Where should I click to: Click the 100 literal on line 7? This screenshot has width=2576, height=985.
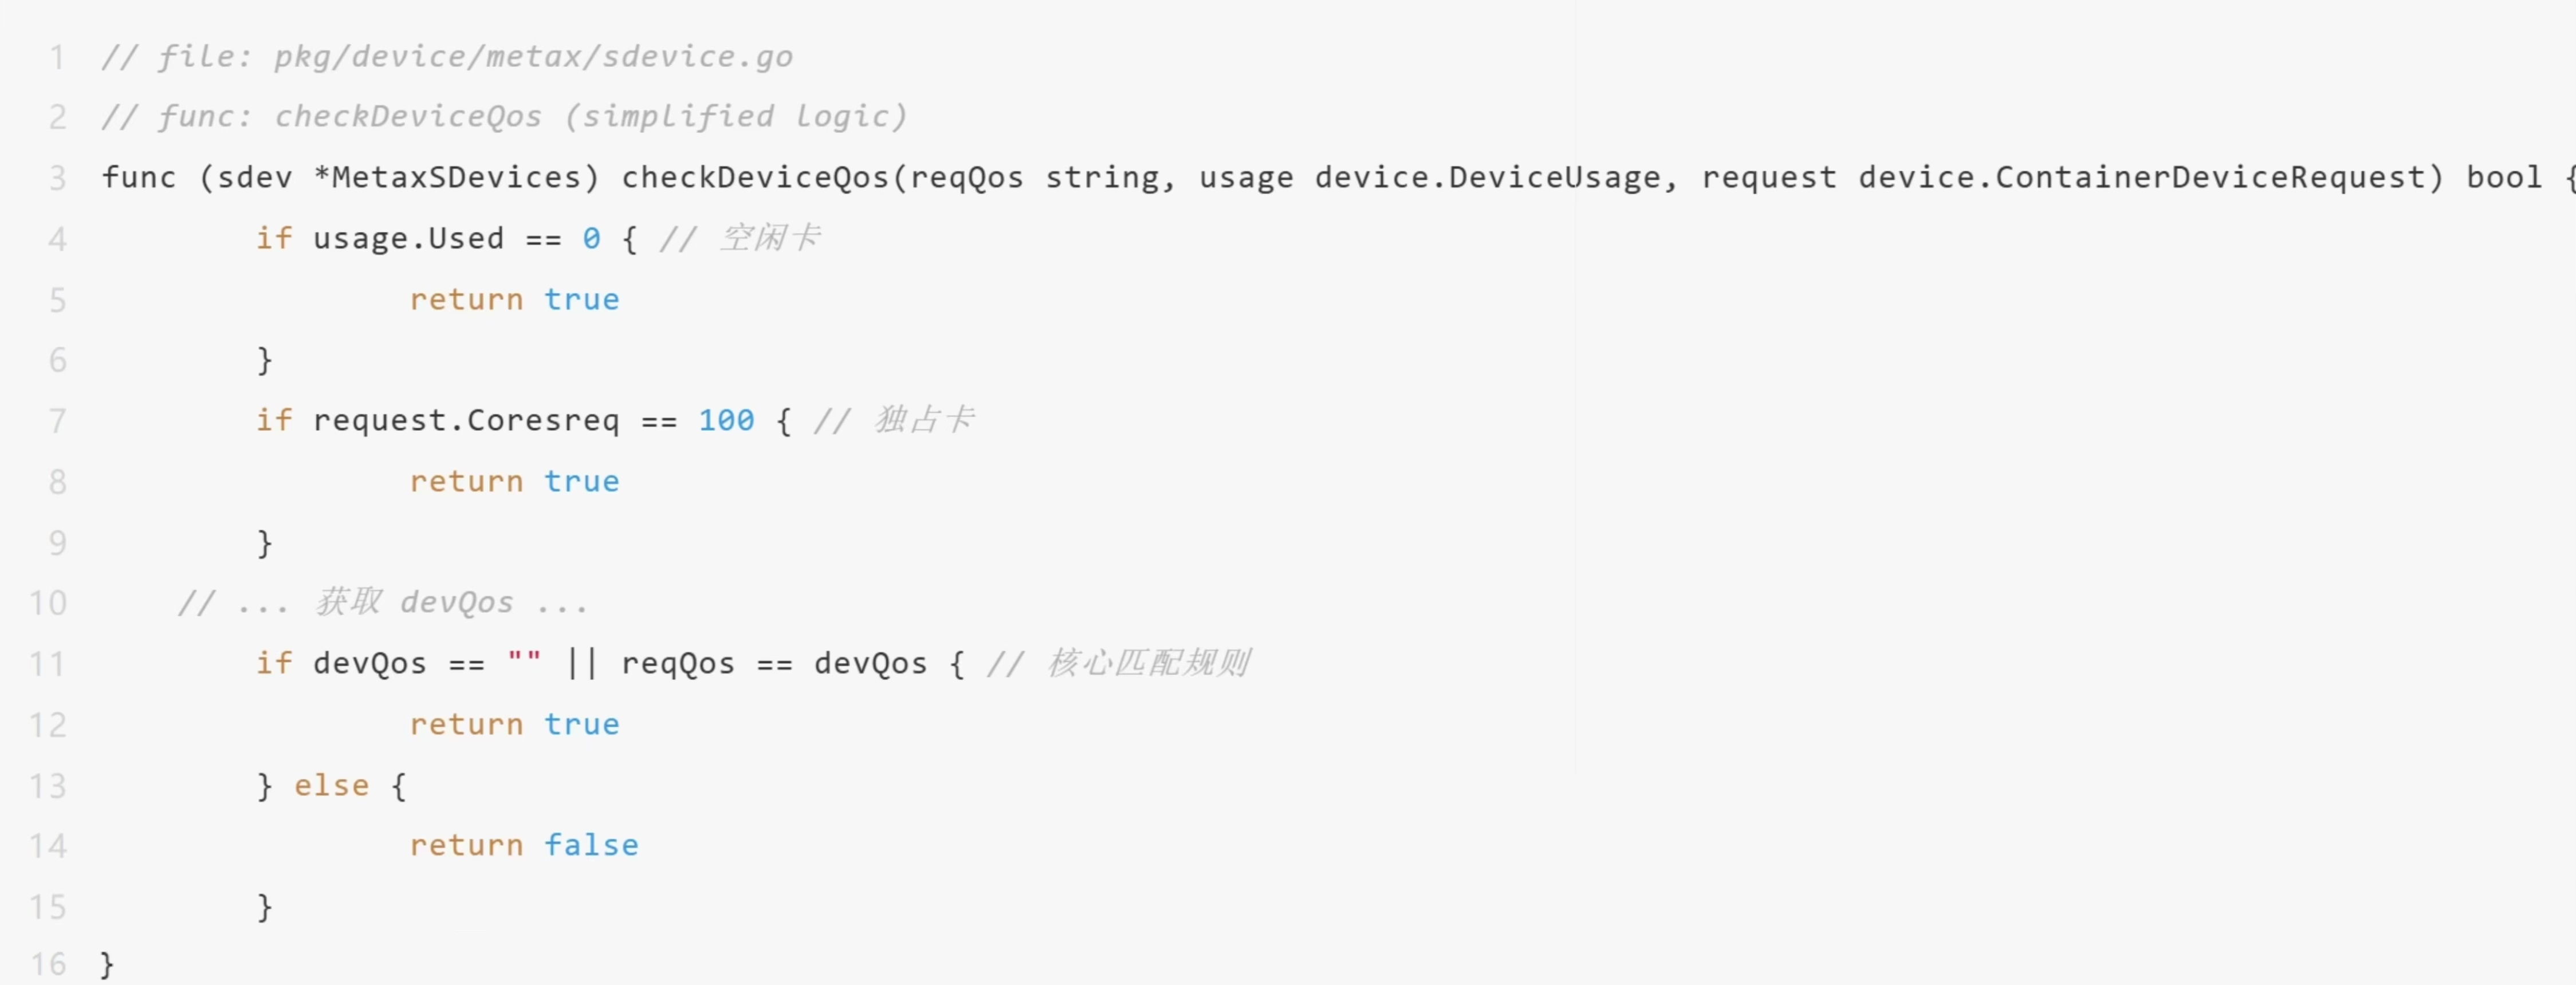[x=726, y=421]
